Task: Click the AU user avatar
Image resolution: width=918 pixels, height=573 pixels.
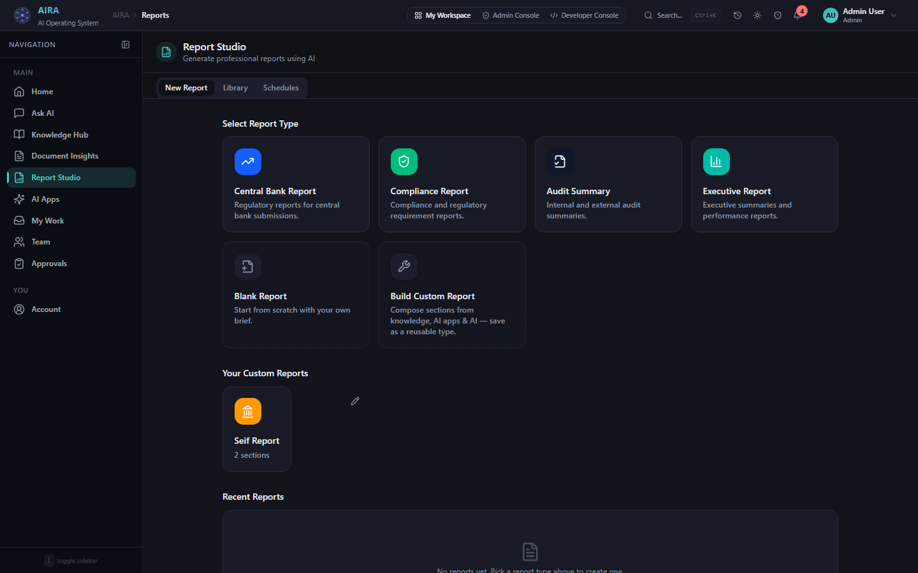Action: click(x=831, y=15)
